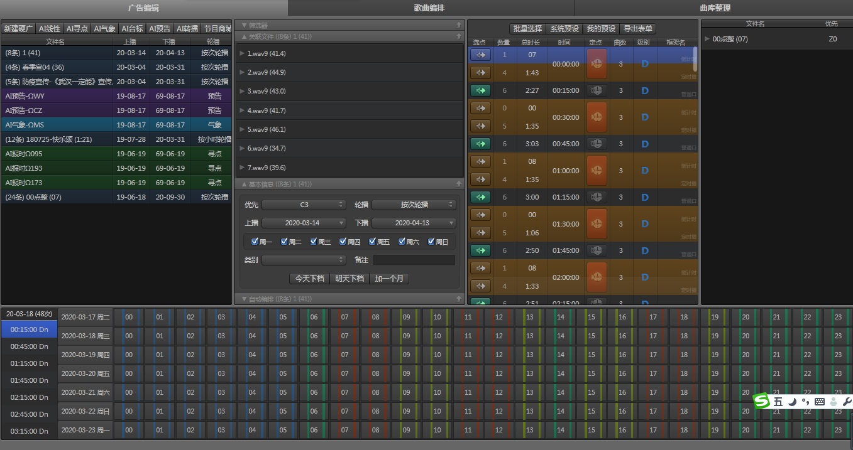Image resolution: width=853 pixels, height=450 pixels.
Task: Click the 导出表单 button
Action: 638,28
